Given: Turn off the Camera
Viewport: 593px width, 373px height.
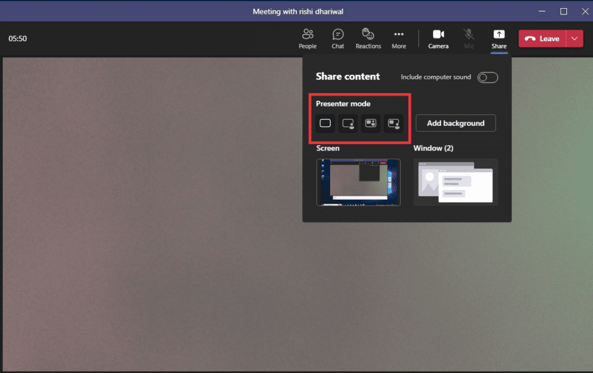Looking at the screenshot, I should pos(438,38).
